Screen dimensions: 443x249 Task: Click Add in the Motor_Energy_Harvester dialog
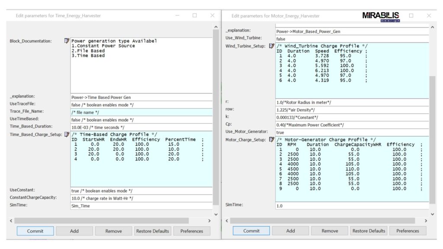(x=291, y=231)
